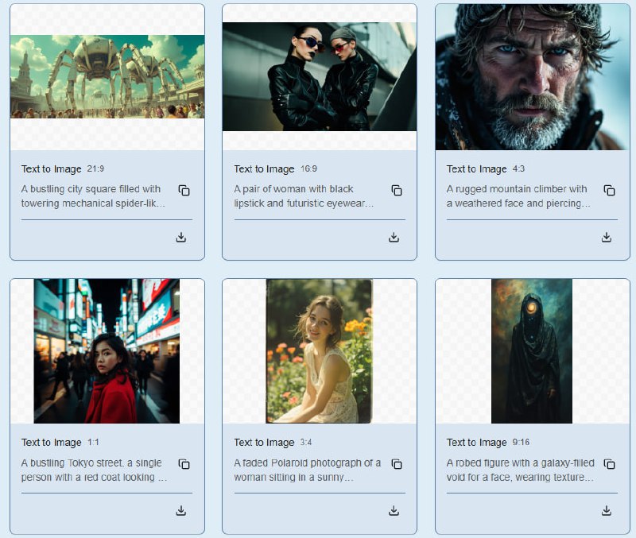Open the two women in leather thumbnail
This screenshot has height=538, width=636.
point(320,76)
